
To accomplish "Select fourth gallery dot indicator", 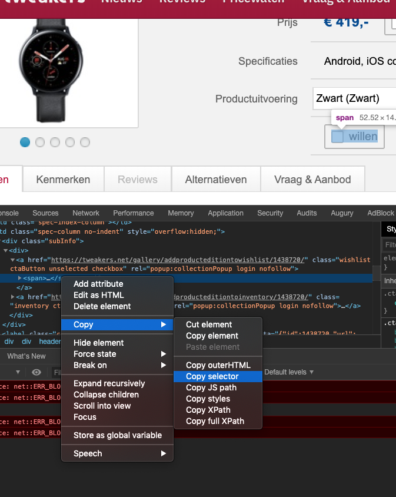I will [x=70, y=142].
